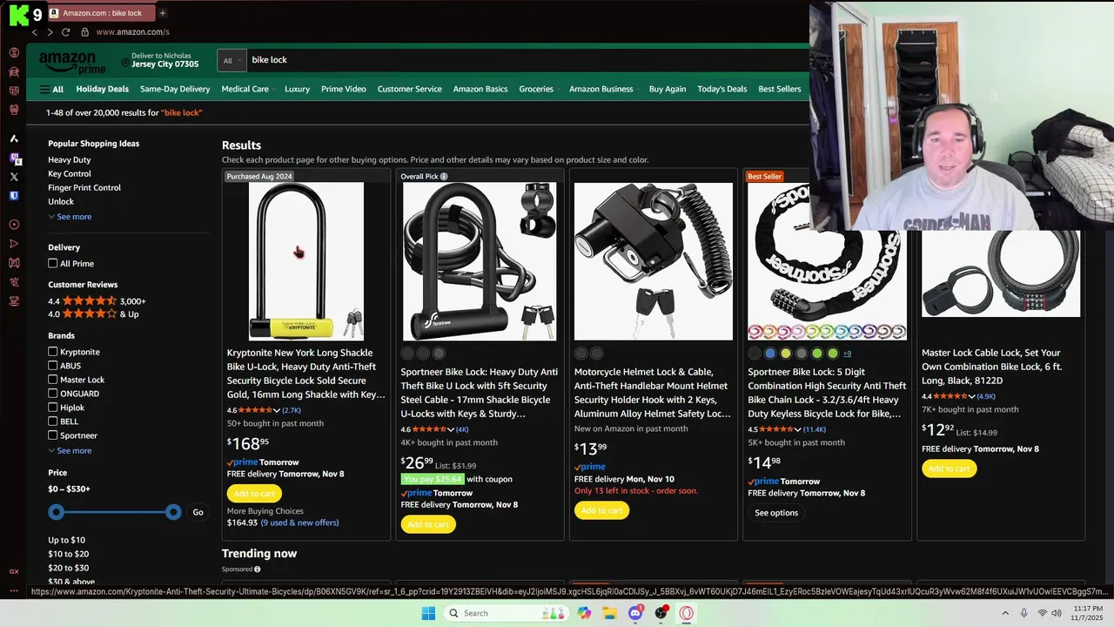
Task: Open the hamburger All menu icon
Action: pyautogui.click(x=45, y=89)
